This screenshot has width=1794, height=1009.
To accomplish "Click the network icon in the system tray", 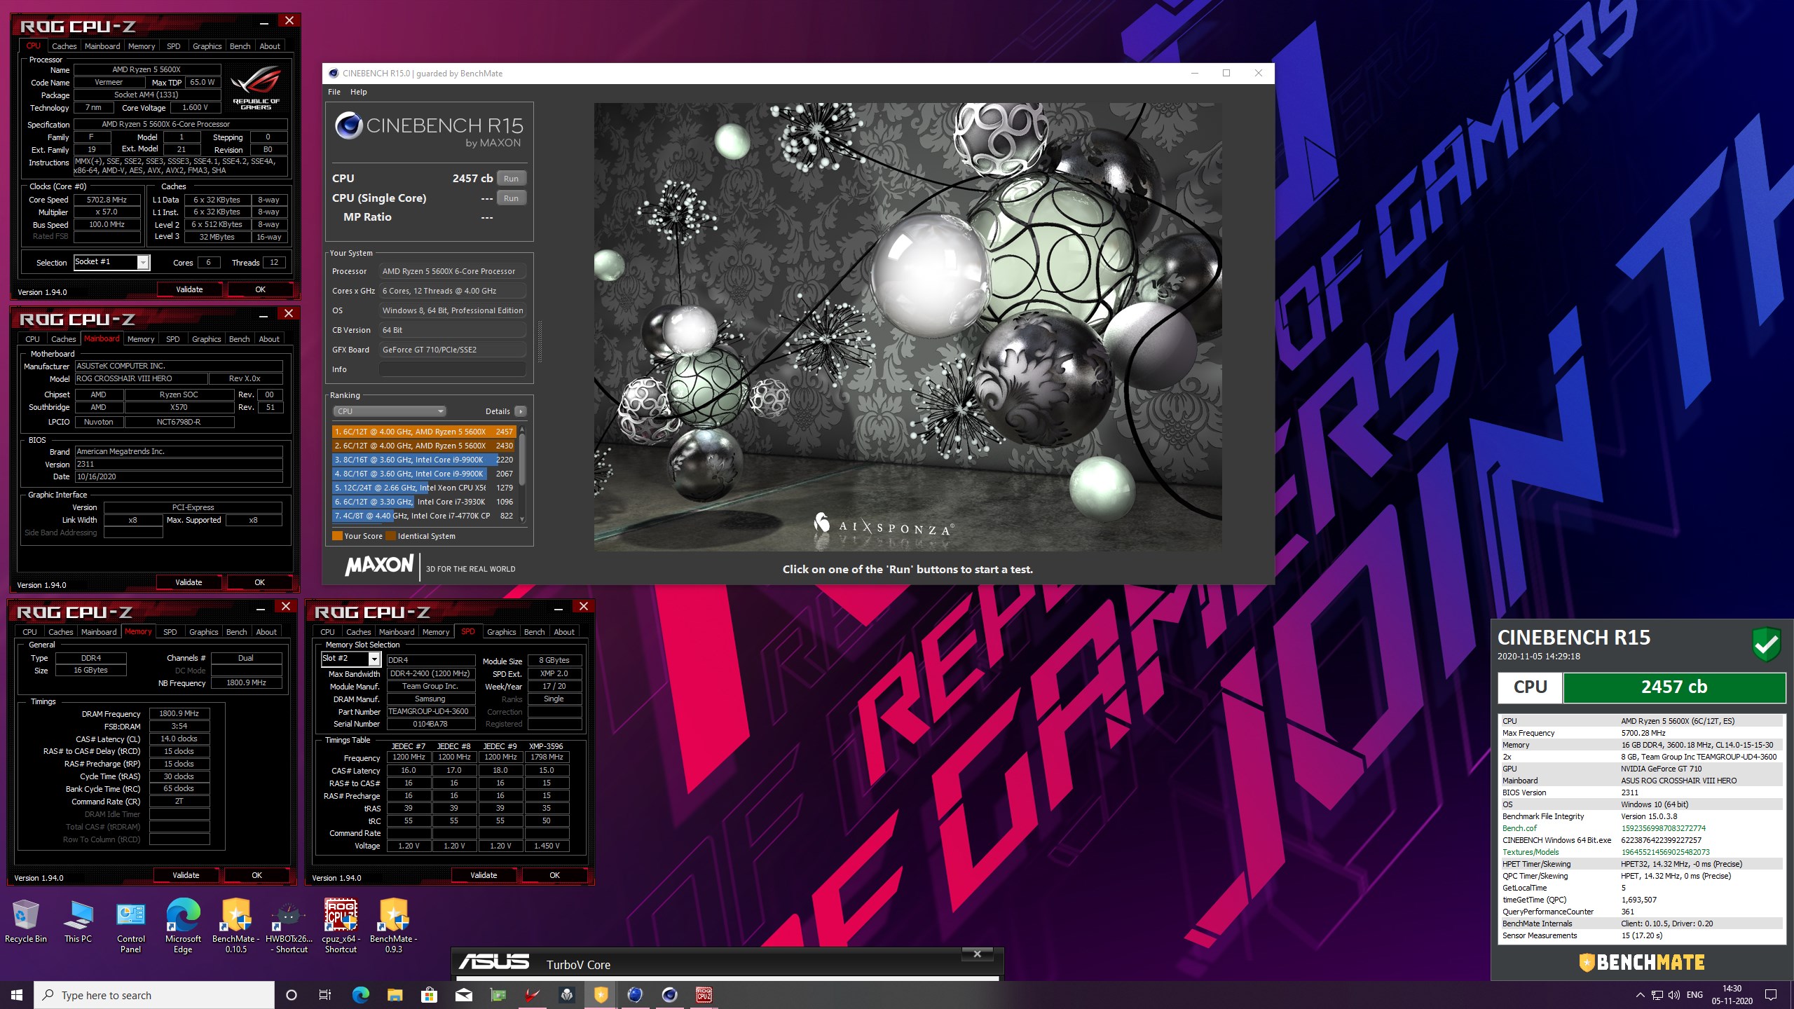I will tap(1657, 995).
